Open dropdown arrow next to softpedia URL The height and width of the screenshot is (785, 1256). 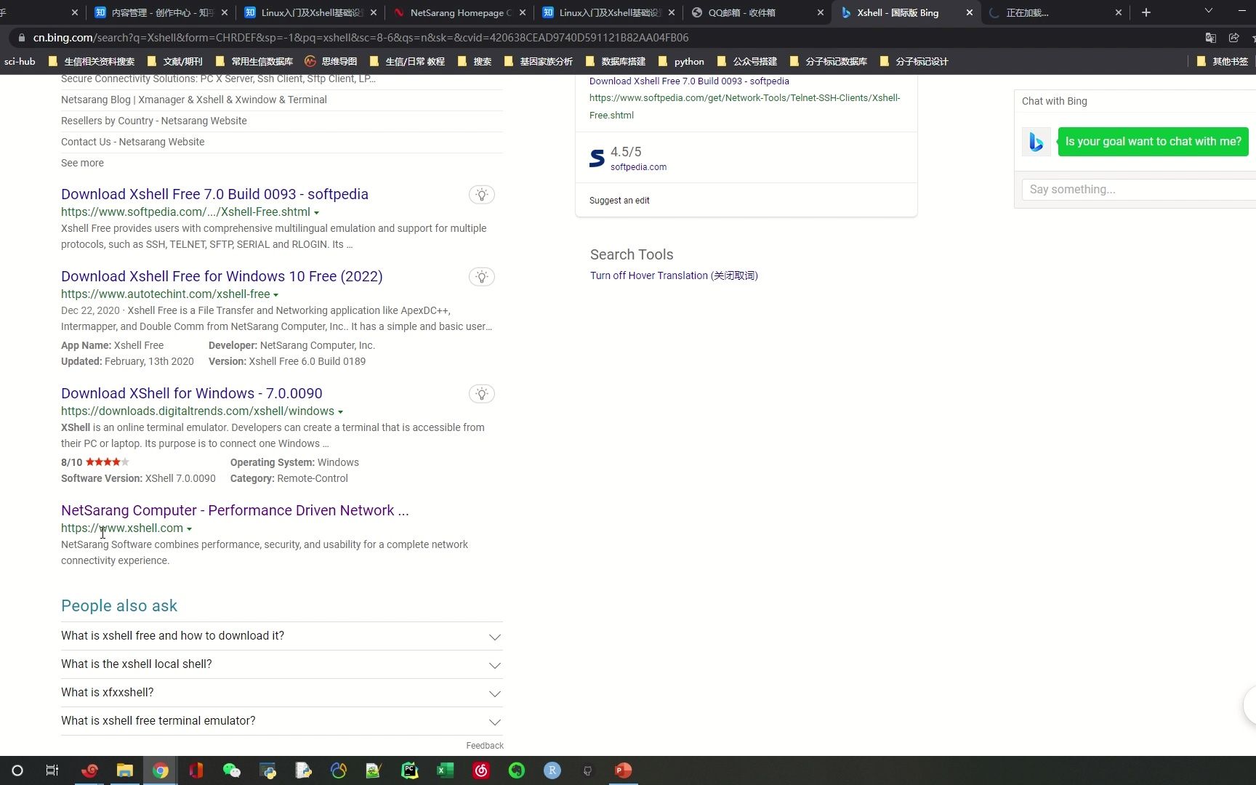tap(316, 213)
